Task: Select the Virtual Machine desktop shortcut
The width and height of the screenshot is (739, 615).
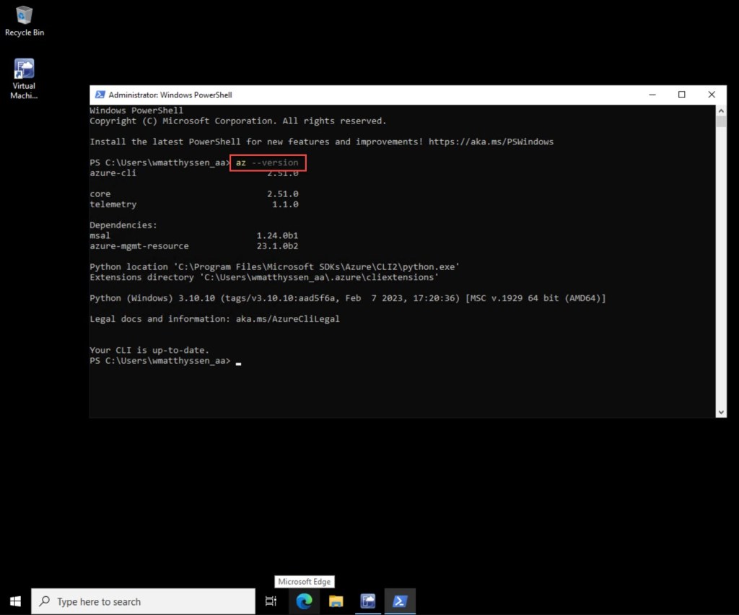Action: pos(24,71)
